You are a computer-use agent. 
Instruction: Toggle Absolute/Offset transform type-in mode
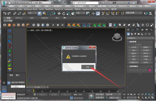(x=35, y=95)
